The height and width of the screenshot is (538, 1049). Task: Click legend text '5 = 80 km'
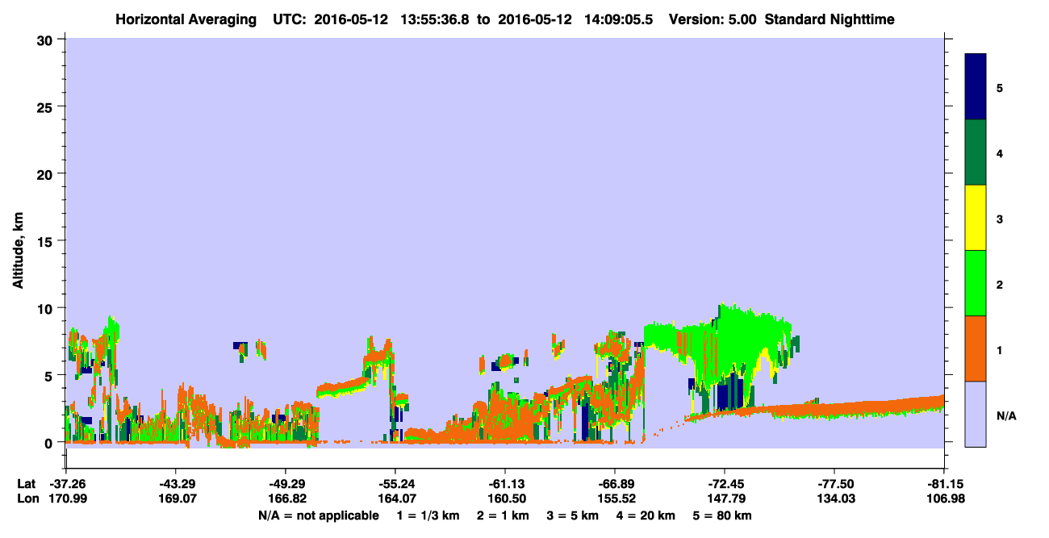[723, 515]
